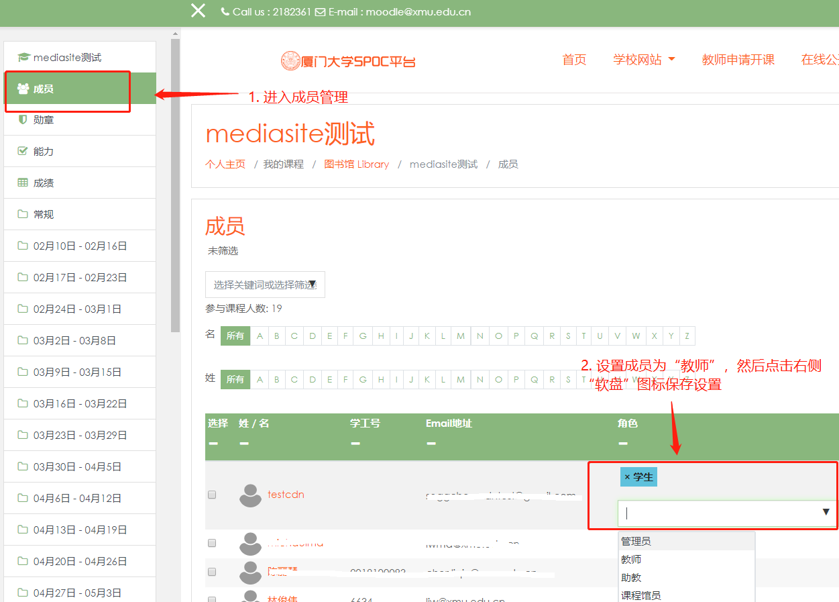Click the 图书馆 Library breadcrumb link
The width and height of the screenshot is (839, 602).
click(x=356, y=164)
